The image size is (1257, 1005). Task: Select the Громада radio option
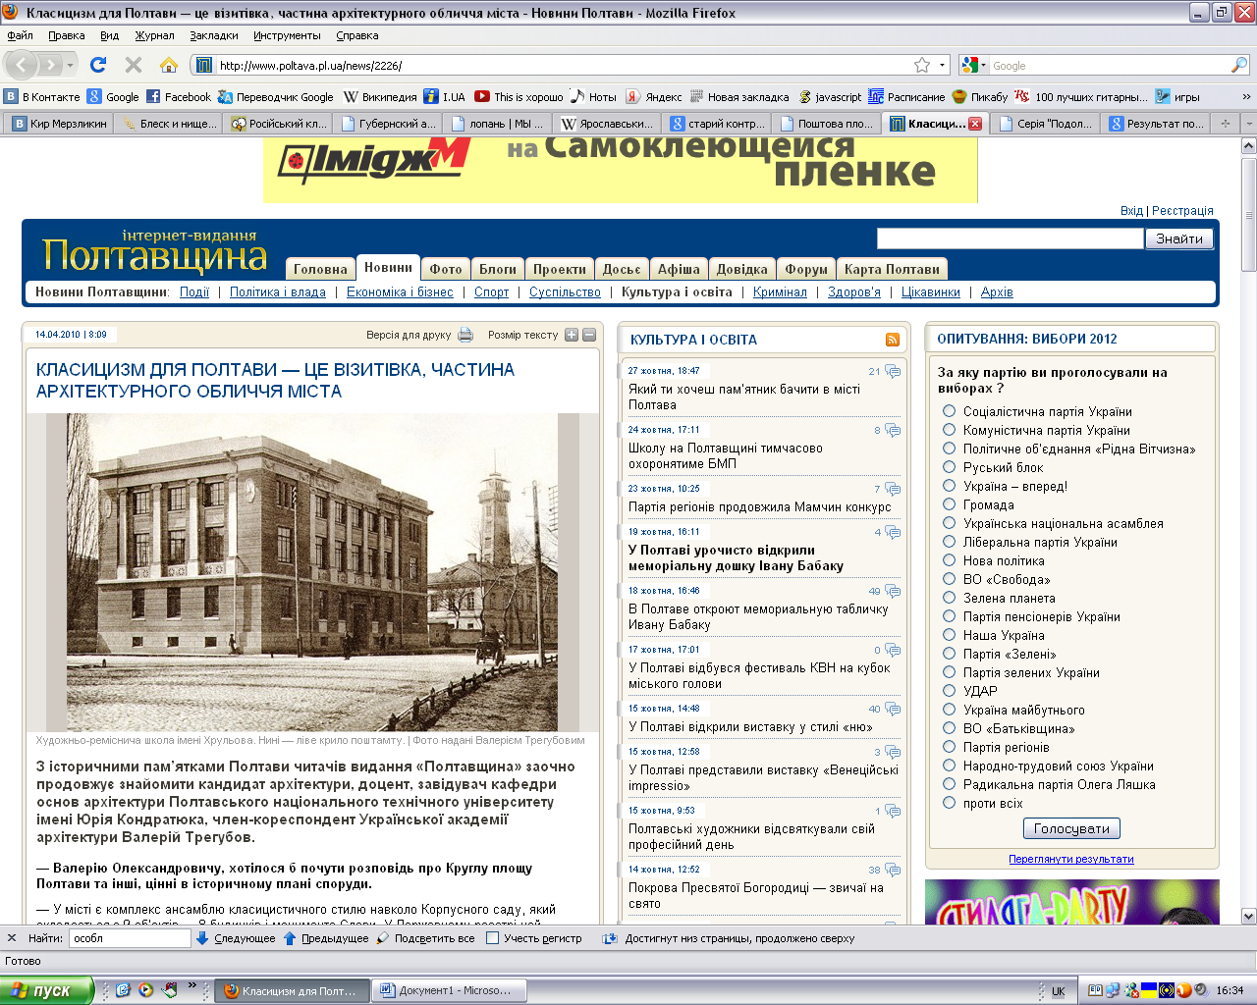tap(949, 504)
